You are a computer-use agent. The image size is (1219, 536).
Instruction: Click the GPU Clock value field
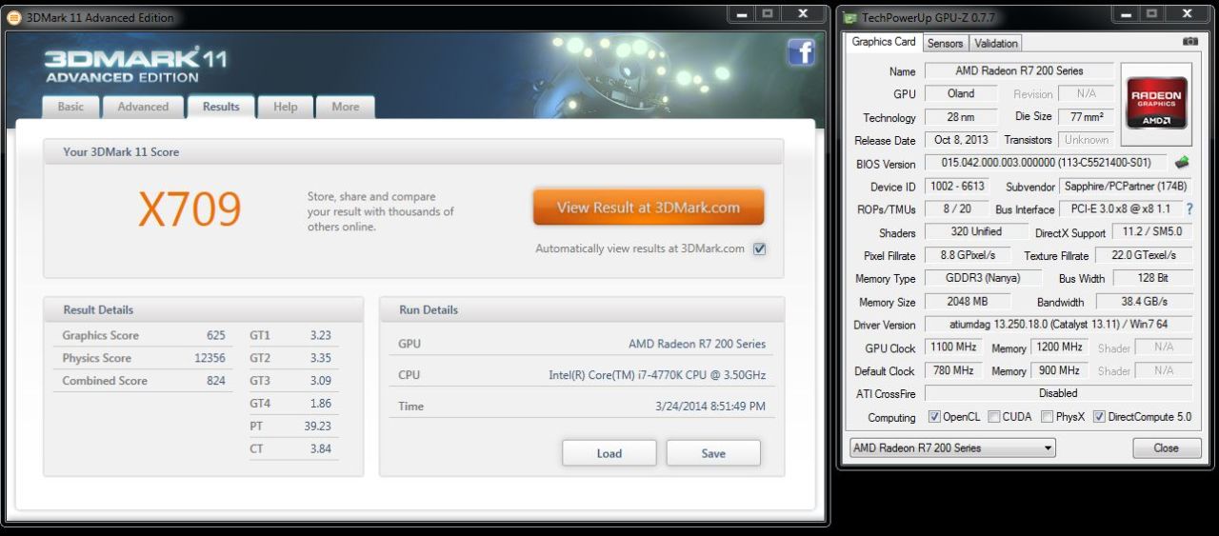[956, 347]
